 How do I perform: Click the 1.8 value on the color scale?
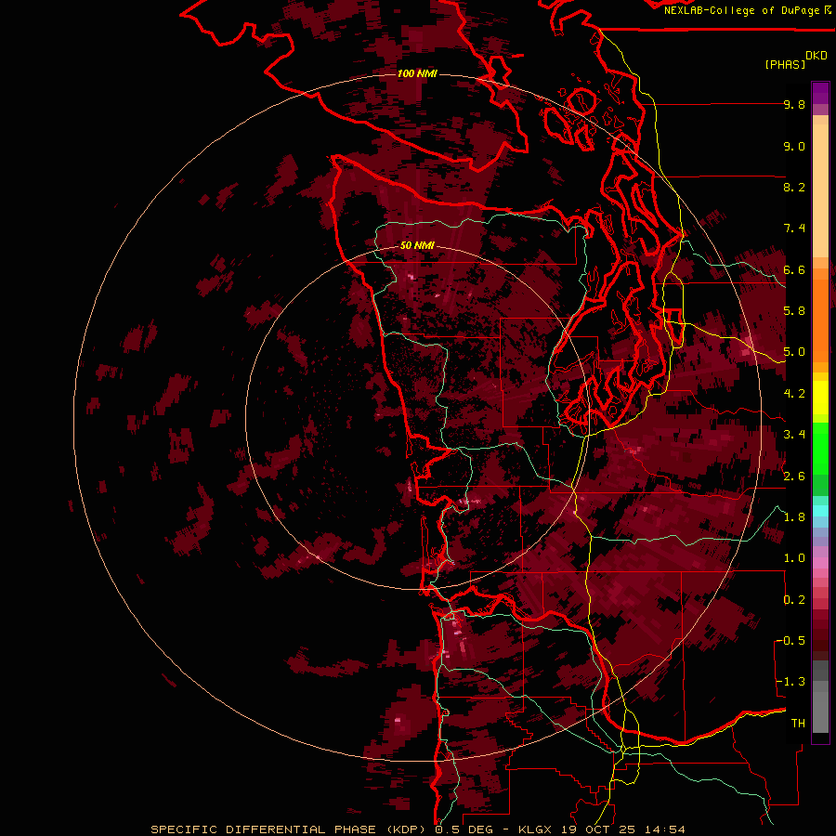(794, 517)
